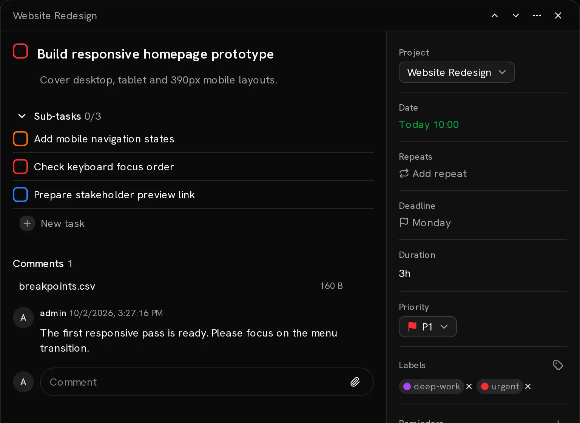This screenshot has width=580, height=423.
Task: Open the Website Redesign project dropdown
Action: (x=457, y=72)
